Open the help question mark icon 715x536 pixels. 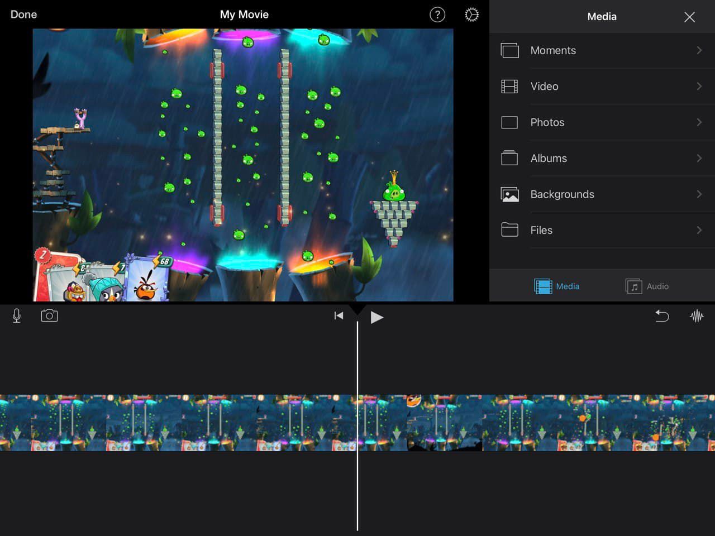[x=437, y=15]
